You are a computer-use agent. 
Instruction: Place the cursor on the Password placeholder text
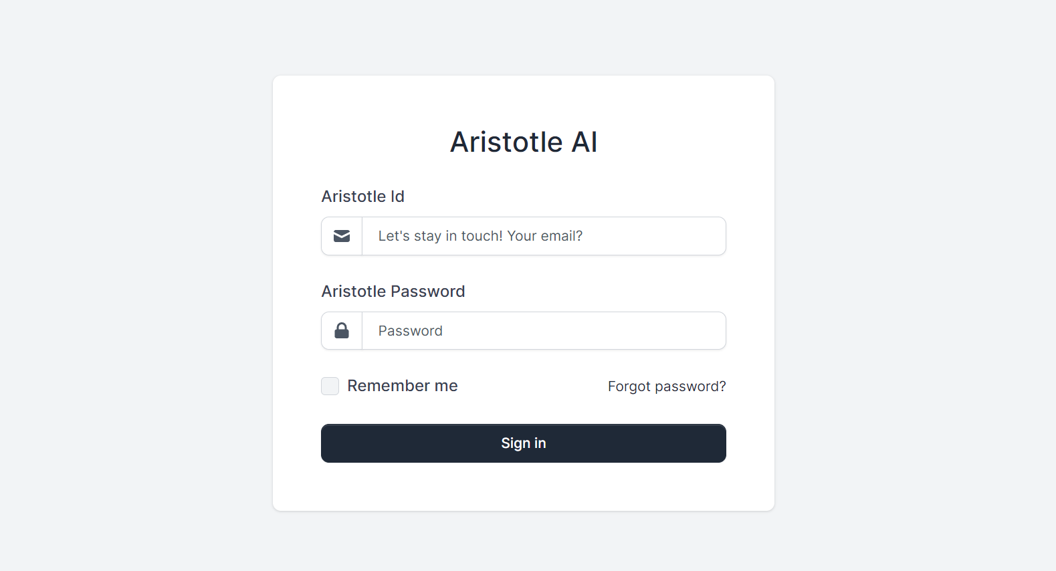point(410,331)
